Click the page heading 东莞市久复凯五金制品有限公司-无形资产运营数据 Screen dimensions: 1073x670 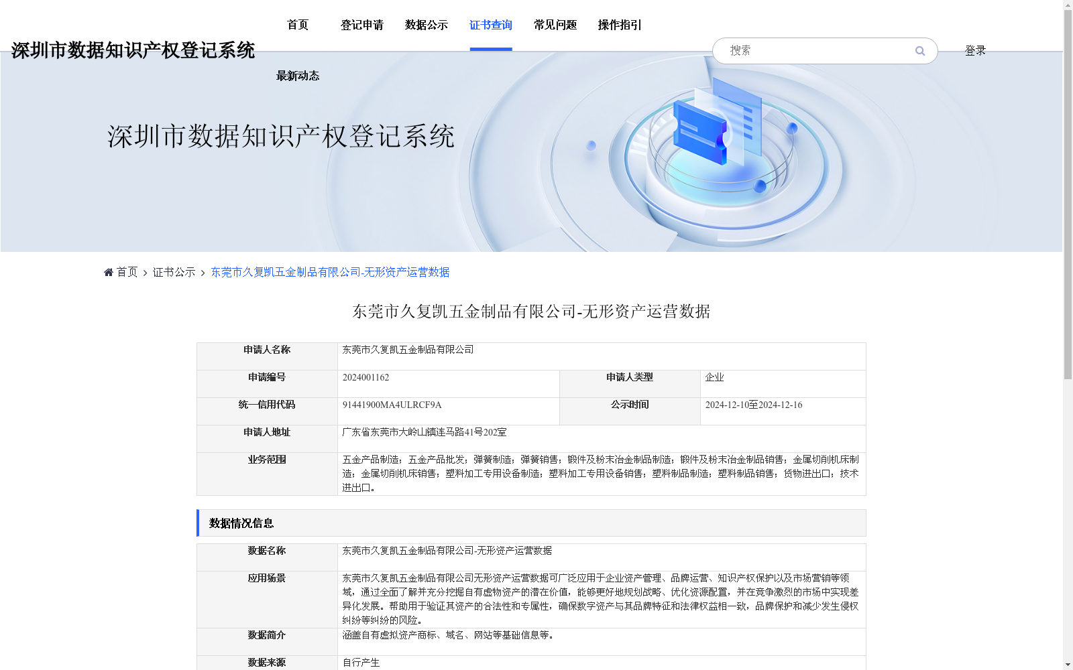click(531, 312)
